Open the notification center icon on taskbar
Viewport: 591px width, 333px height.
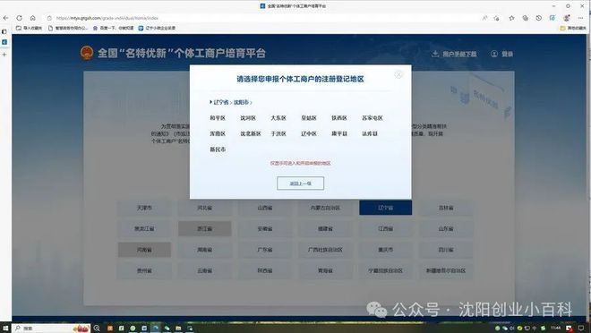[x=581, y=329]
